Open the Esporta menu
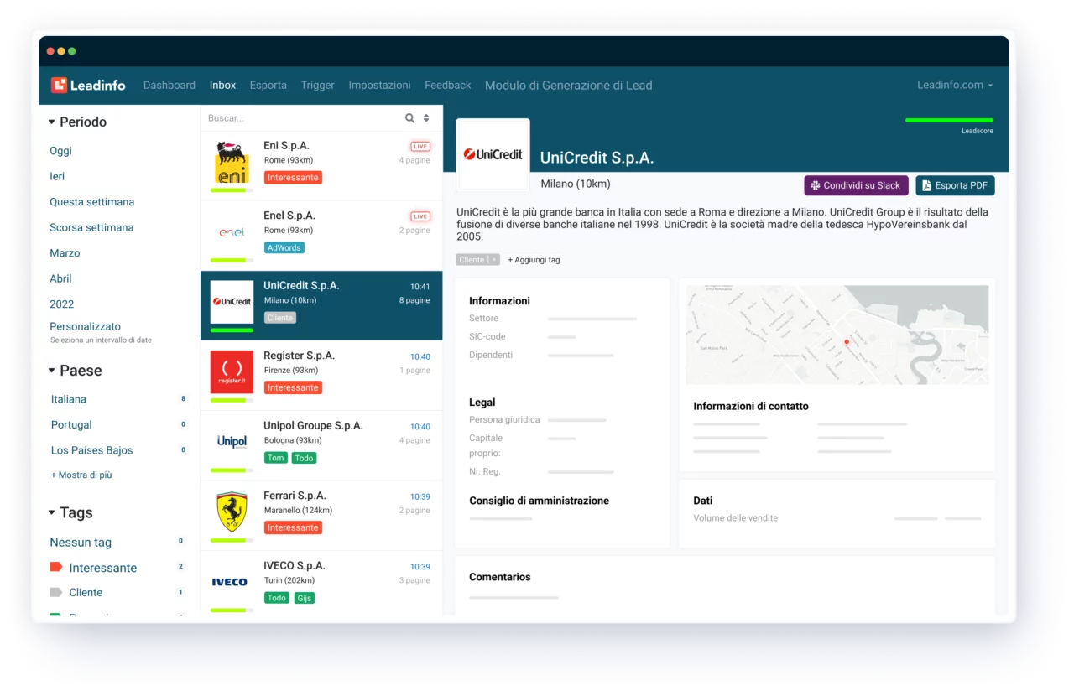This screenshot has height=696, width=1074. (x=268, y=85)
